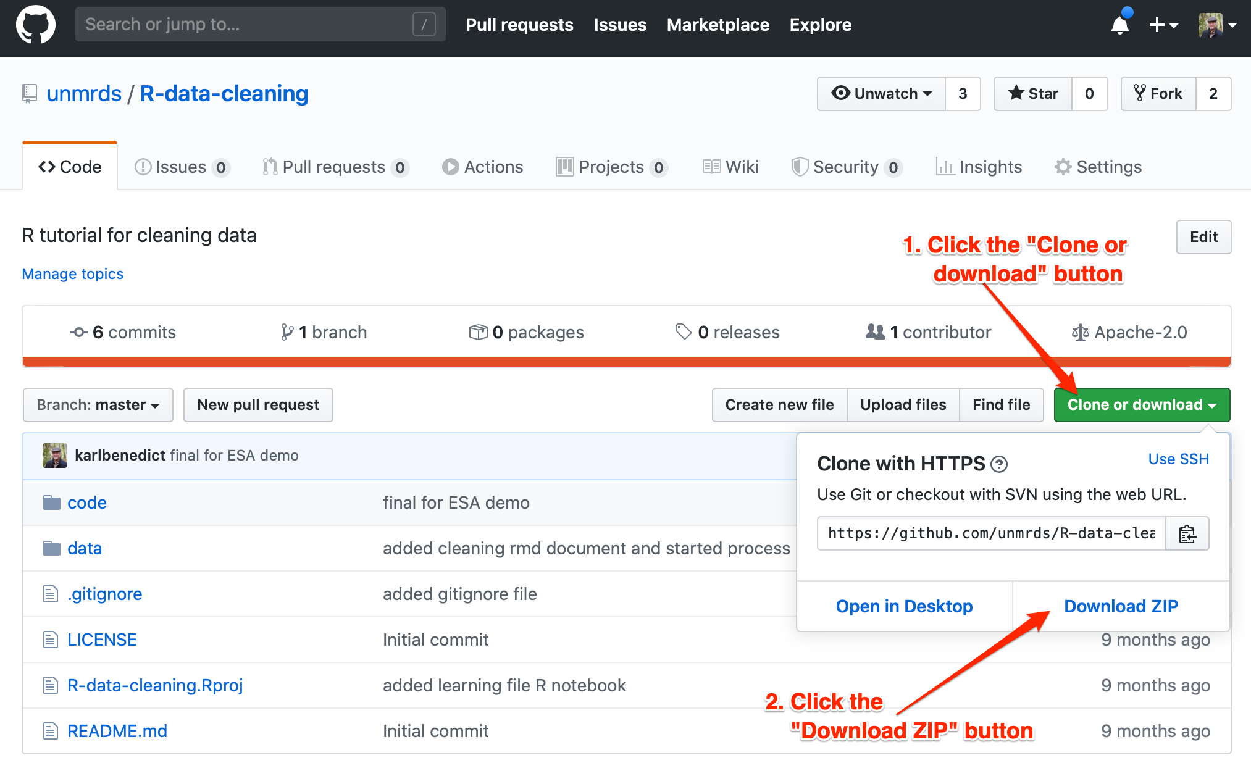This screenshot has height=763, width=1251.
Task: Click the GitHub Octocat logo
Action: [x=35, y=25]
